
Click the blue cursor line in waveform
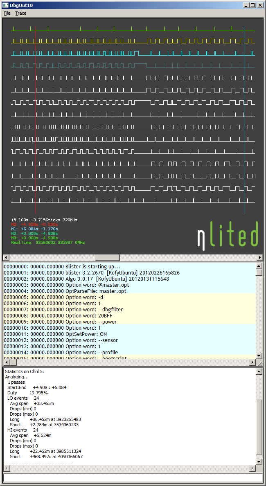244,123
